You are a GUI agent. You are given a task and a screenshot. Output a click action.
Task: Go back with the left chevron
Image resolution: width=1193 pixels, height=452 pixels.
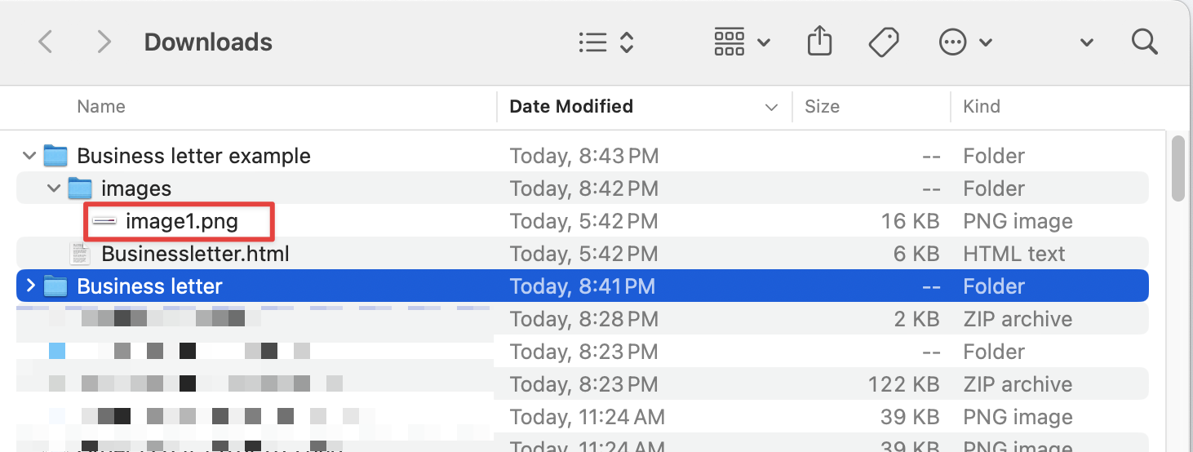tap(46, 42)
